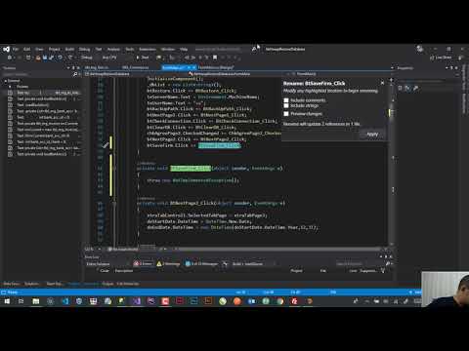Close the Rename BtSaveFirm_Click popup
Viewport: 469px width, 351px height.
[382, 83]
